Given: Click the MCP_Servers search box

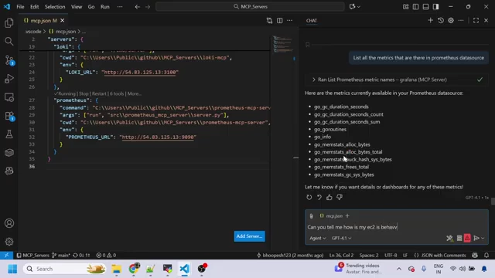Looking at the screenshot, I should tap(250, 7).
